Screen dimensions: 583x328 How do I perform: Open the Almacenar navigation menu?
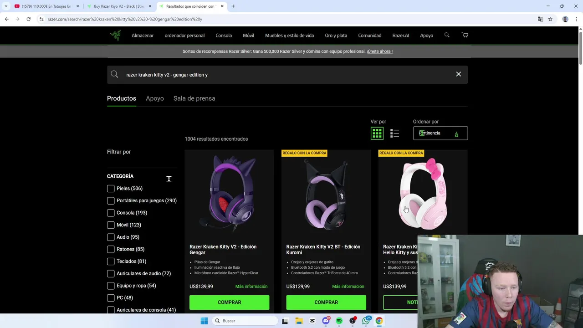coord(143,36)
